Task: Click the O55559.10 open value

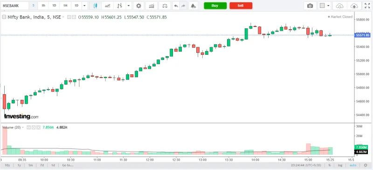Action: tap(89, 17)
